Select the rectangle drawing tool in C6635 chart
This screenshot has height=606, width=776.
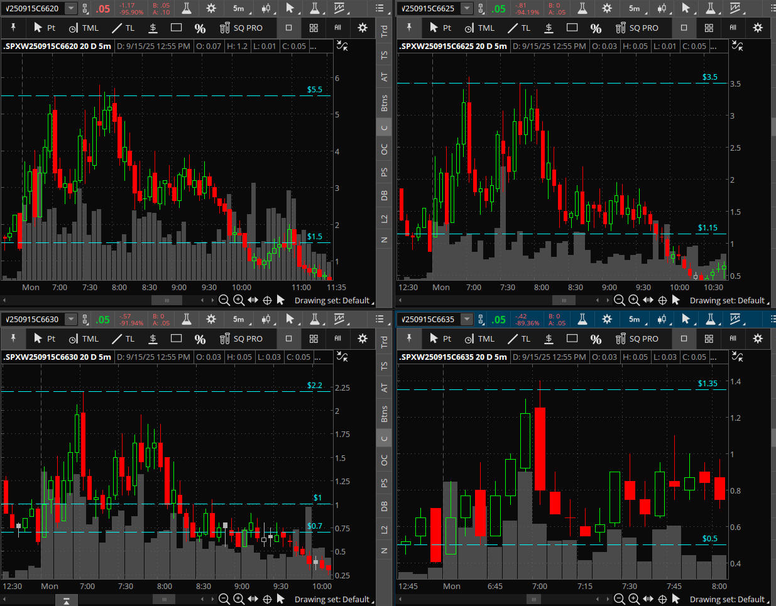572,338
